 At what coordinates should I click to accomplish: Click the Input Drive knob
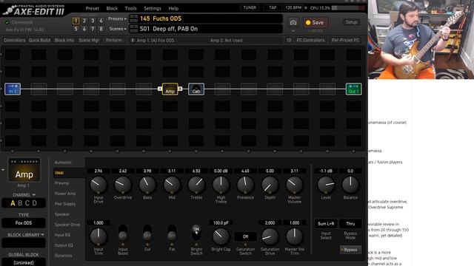[x=99, y=184]
